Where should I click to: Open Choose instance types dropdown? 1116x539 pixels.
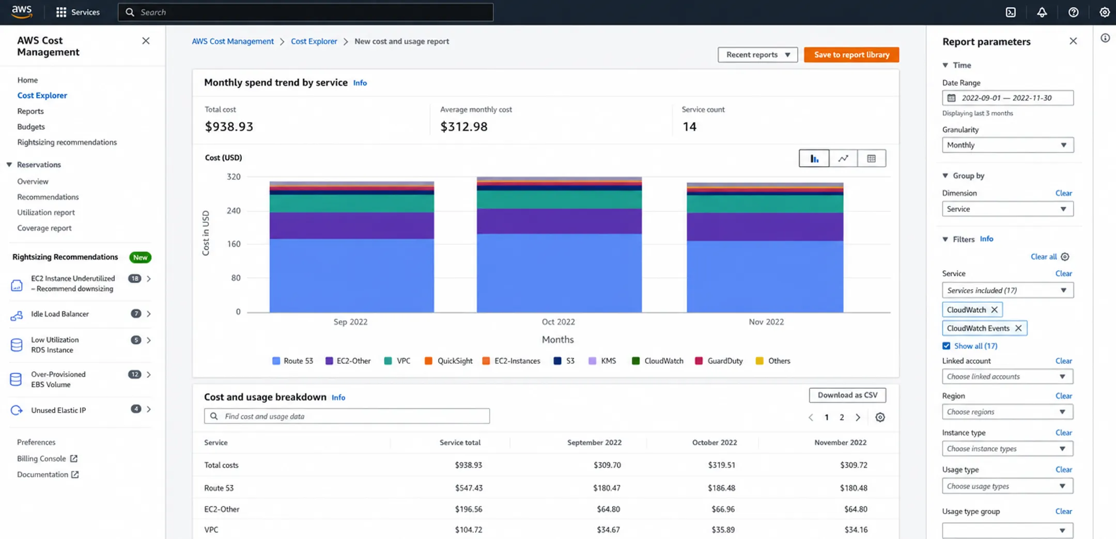point(1008,449)
